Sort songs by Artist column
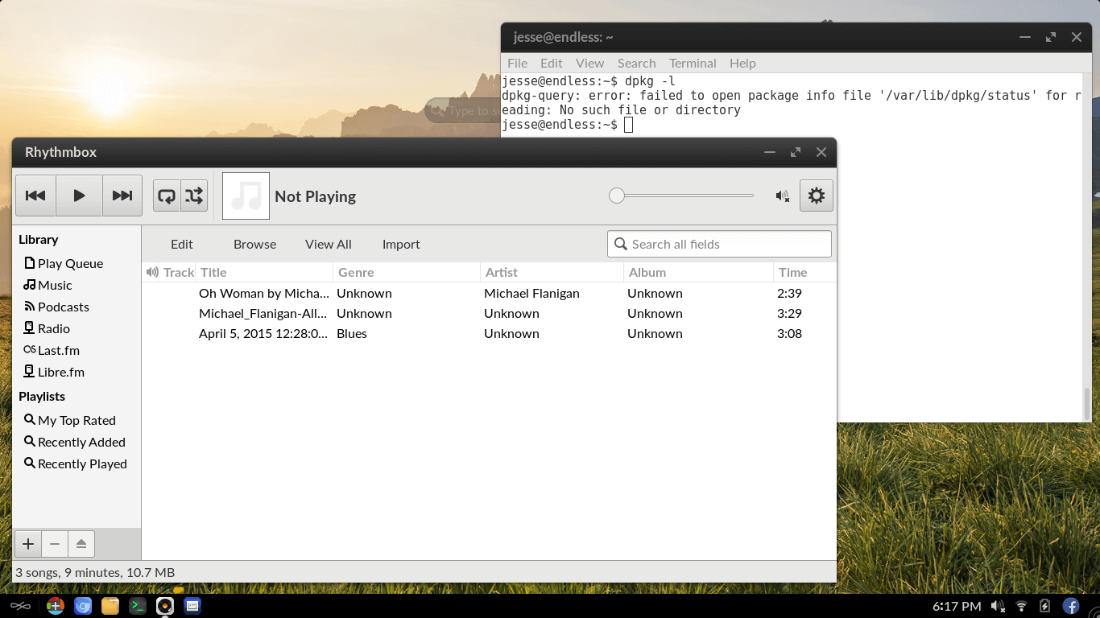This screenshot has width=1100, height=618. (552, 272)
